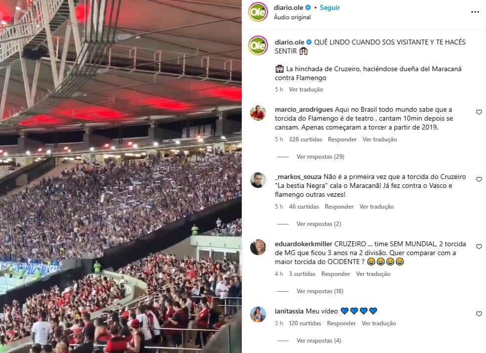Click the verified badge next to diario.ole header

[308, 7]
